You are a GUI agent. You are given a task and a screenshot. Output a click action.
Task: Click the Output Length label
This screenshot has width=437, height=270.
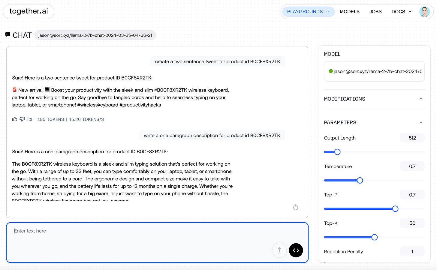(340, 138)
